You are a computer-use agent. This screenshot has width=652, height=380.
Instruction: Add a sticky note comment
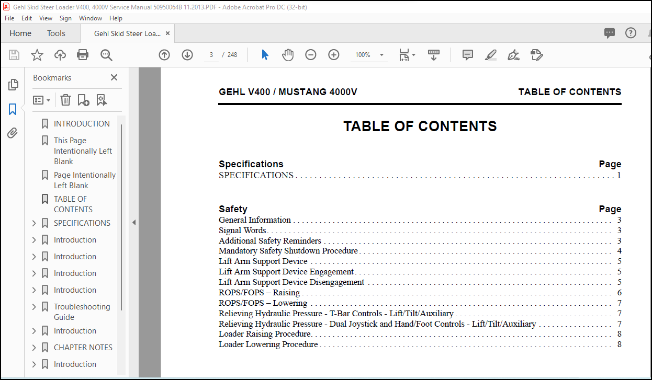[468, 55]
